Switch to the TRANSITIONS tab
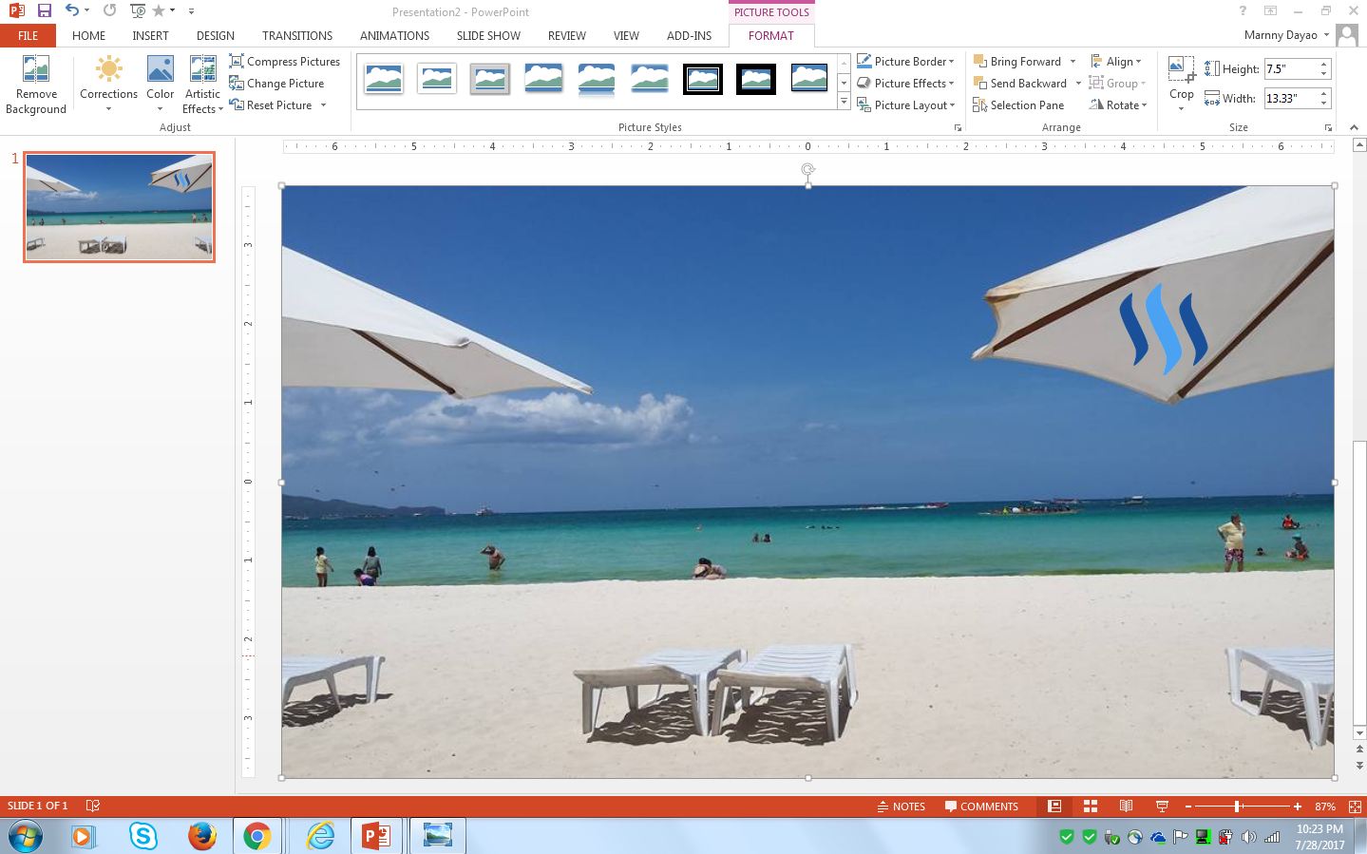1367x854 pixels. click(x=296, y=36)
